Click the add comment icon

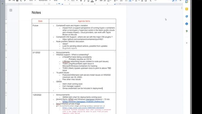click(x=105, y=1)
